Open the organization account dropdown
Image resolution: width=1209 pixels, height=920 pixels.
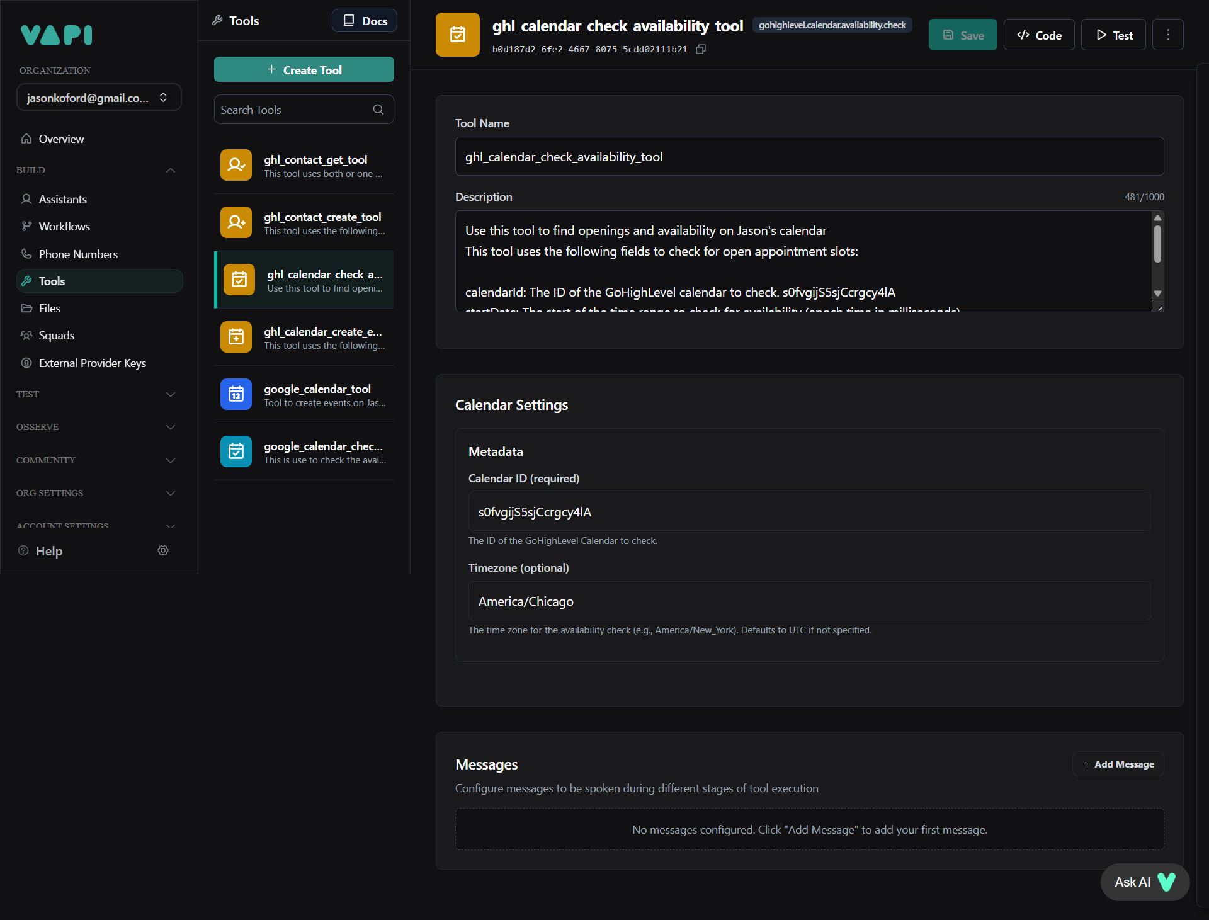coord(99,97)
